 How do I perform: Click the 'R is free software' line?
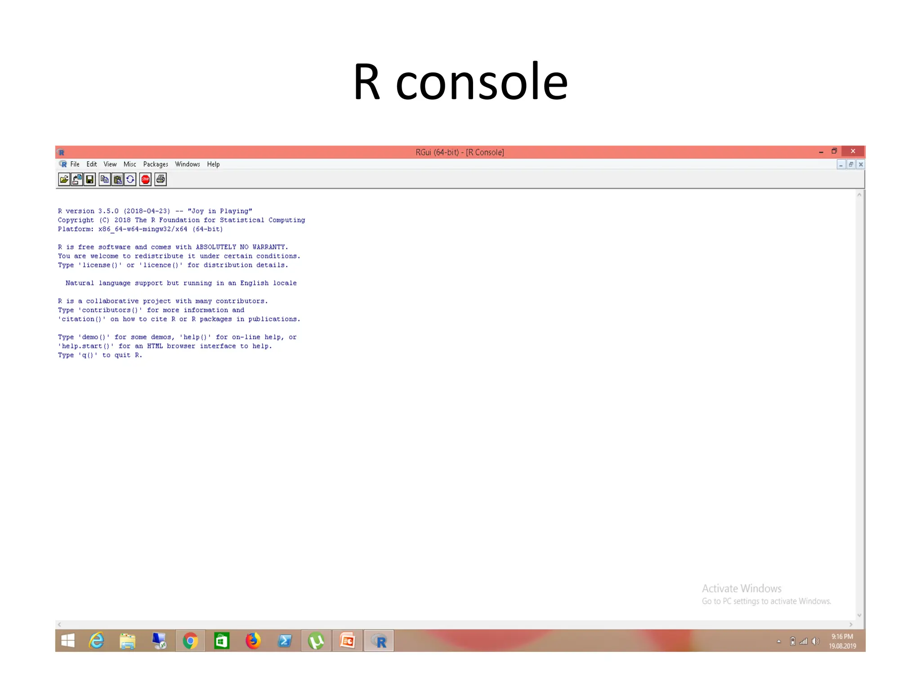pos(173,247)
